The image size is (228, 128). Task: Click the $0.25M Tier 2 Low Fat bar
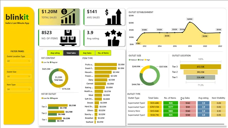point(56,112)
